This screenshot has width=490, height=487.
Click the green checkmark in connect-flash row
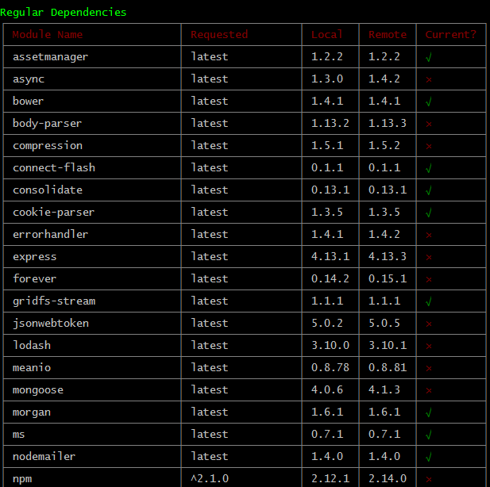[x=429, y=169]
